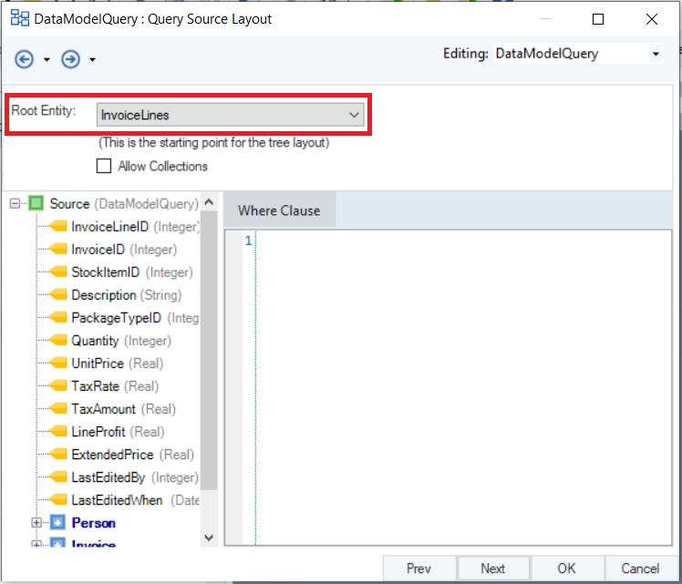682x584 pixels.
Task: Enable the Allow Collections checkbox
Action: point(104,166)
